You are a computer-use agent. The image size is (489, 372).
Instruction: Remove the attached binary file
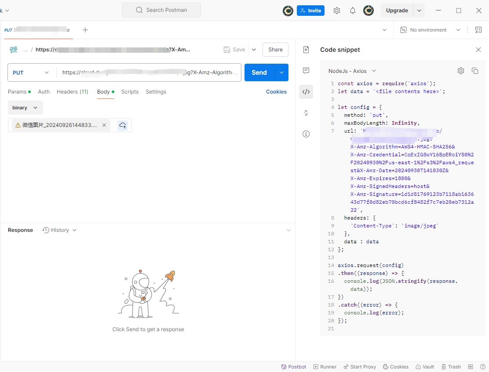pyautogui.click(x=104, y=125)
